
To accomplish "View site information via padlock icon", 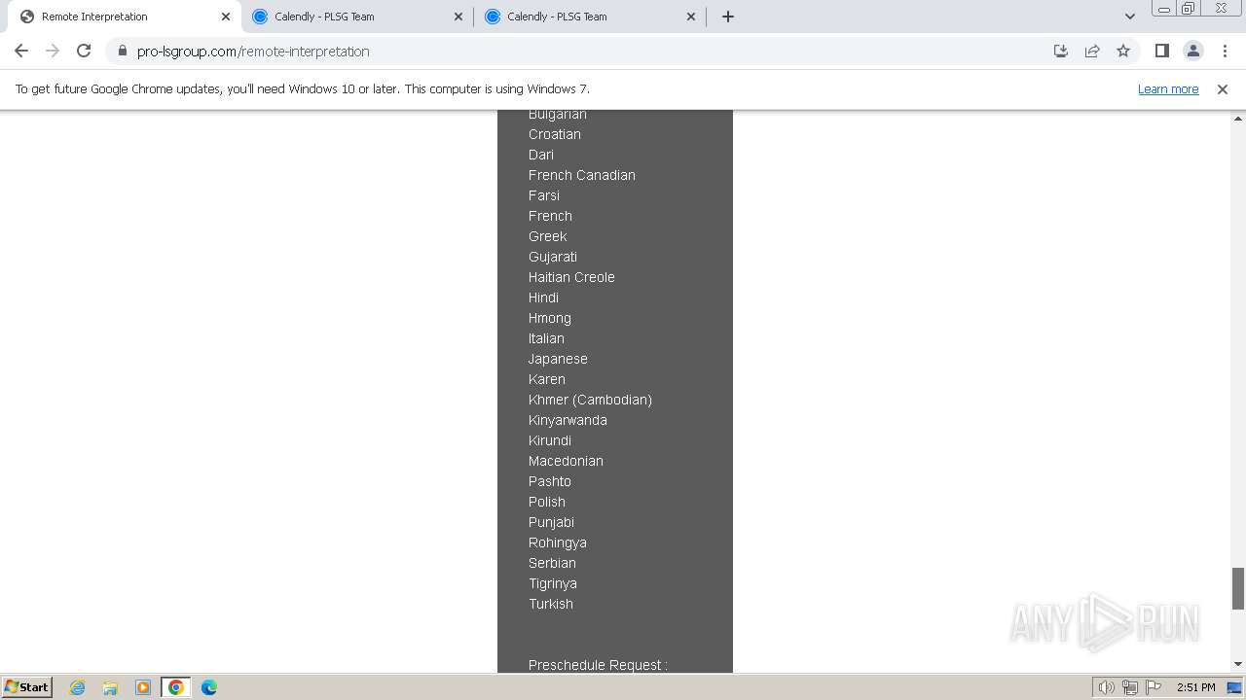I will tap(122, 52).
